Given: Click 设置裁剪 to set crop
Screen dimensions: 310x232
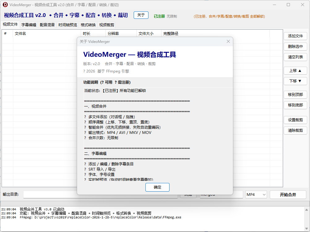Looking at the screenshot, I should [x=295, y=120].
